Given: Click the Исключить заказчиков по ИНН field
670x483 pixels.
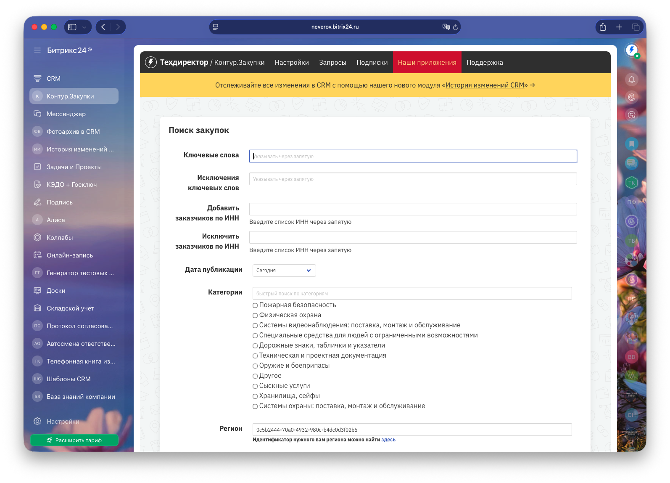Looking at the screenshot, I should pos(413,237).
